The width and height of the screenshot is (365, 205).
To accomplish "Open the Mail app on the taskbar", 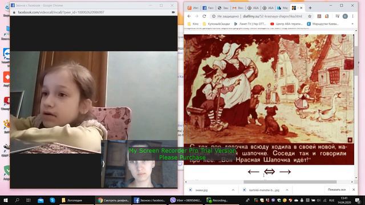I will 40,200.
